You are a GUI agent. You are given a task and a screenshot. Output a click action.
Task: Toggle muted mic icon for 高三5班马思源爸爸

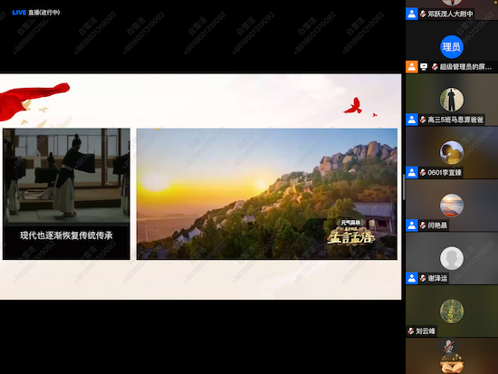pos(423,120)
